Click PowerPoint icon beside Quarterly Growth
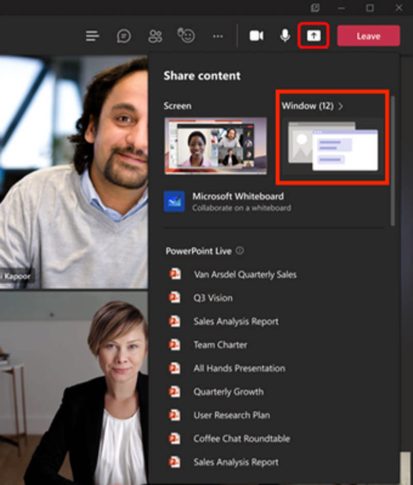The image size is (413, 485). click(x=174, y=391)
